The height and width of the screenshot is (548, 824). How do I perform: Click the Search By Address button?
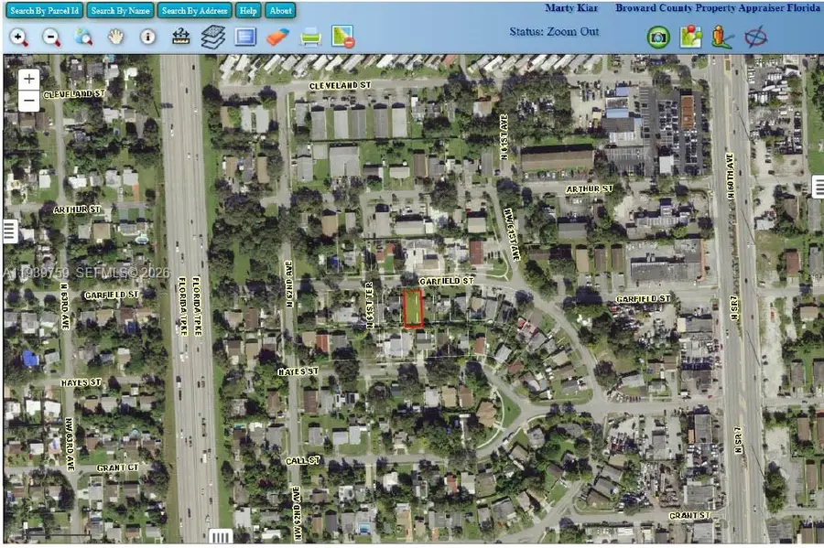click(x=193, y=10)
